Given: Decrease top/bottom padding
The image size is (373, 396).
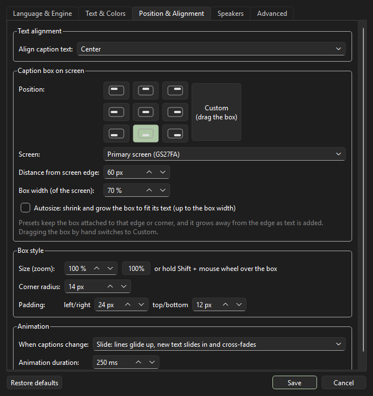Looking at the screenshot, I should (x=239, y=304).
